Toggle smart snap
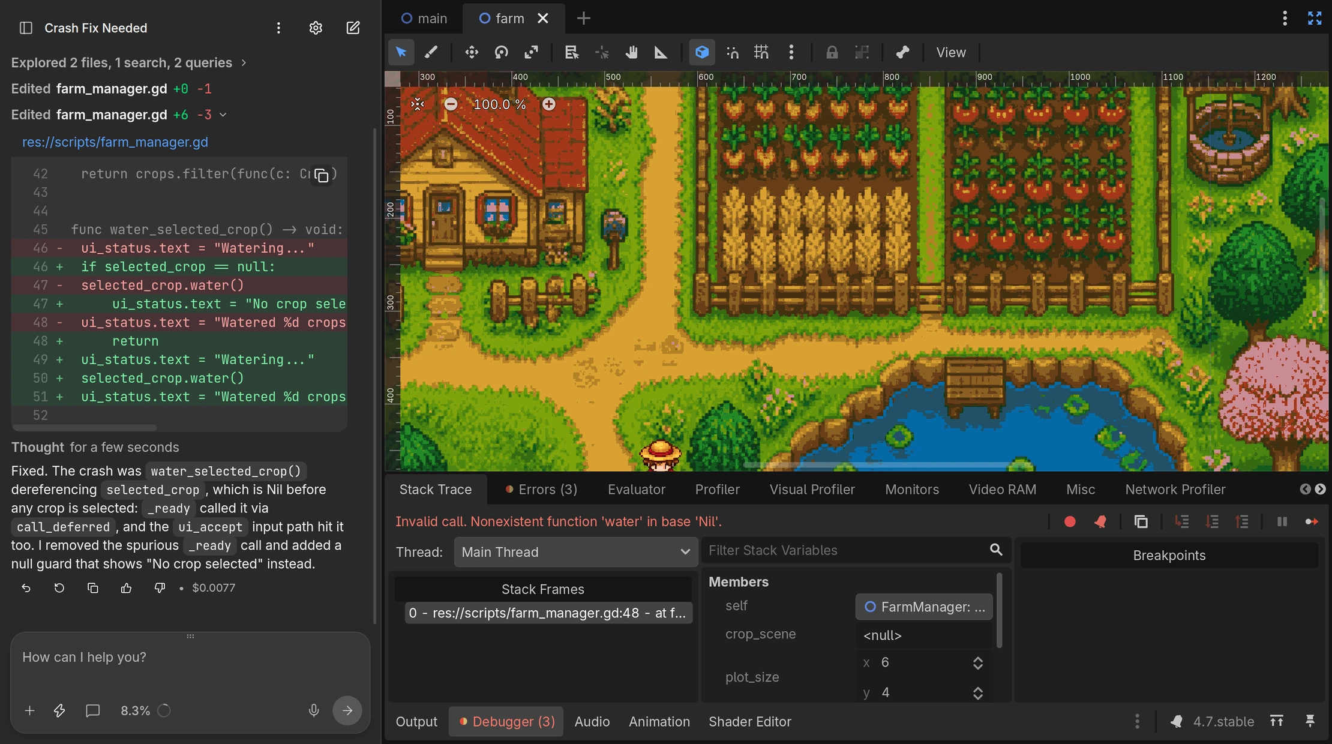 tap(732, 53)
